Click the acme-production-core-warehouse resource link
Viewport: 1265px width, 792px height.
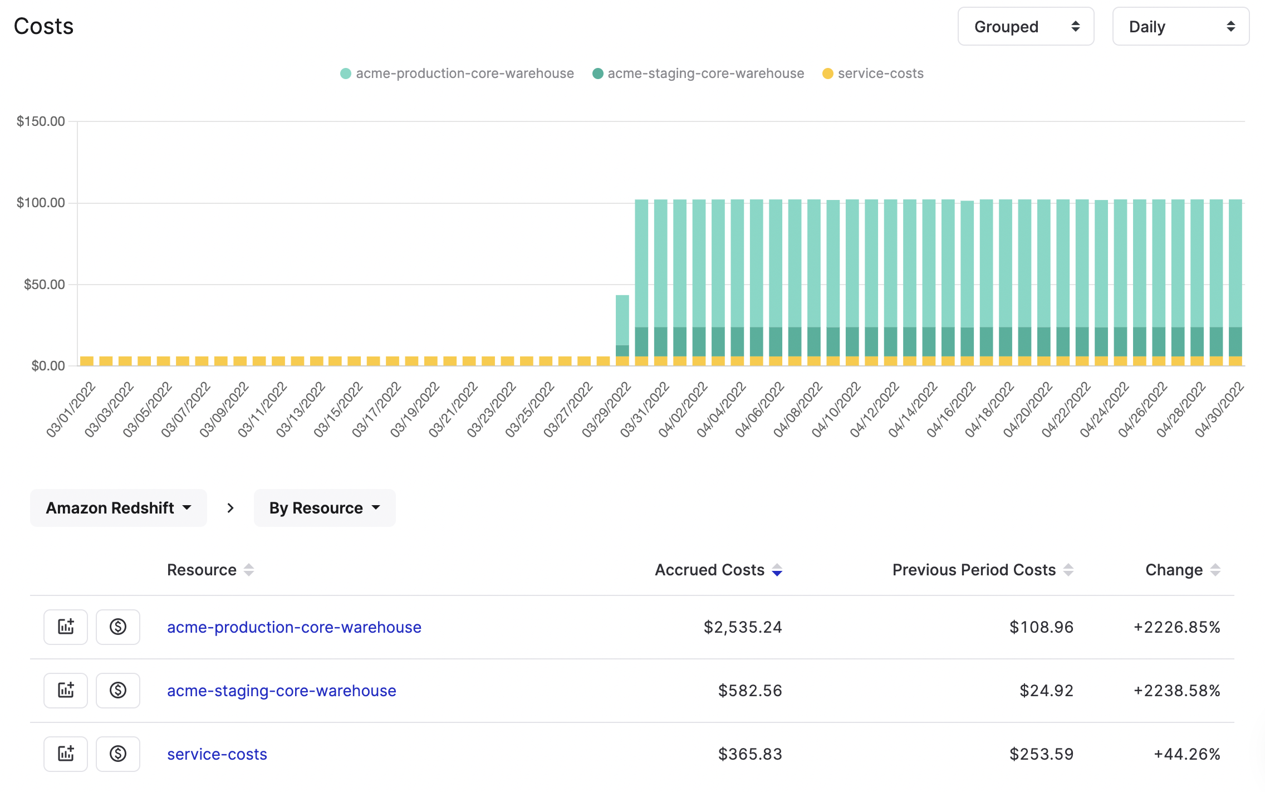click(x=293, y=627)
